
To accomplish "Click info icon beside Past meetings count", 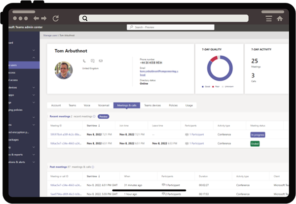I will [x=93, y=167].
